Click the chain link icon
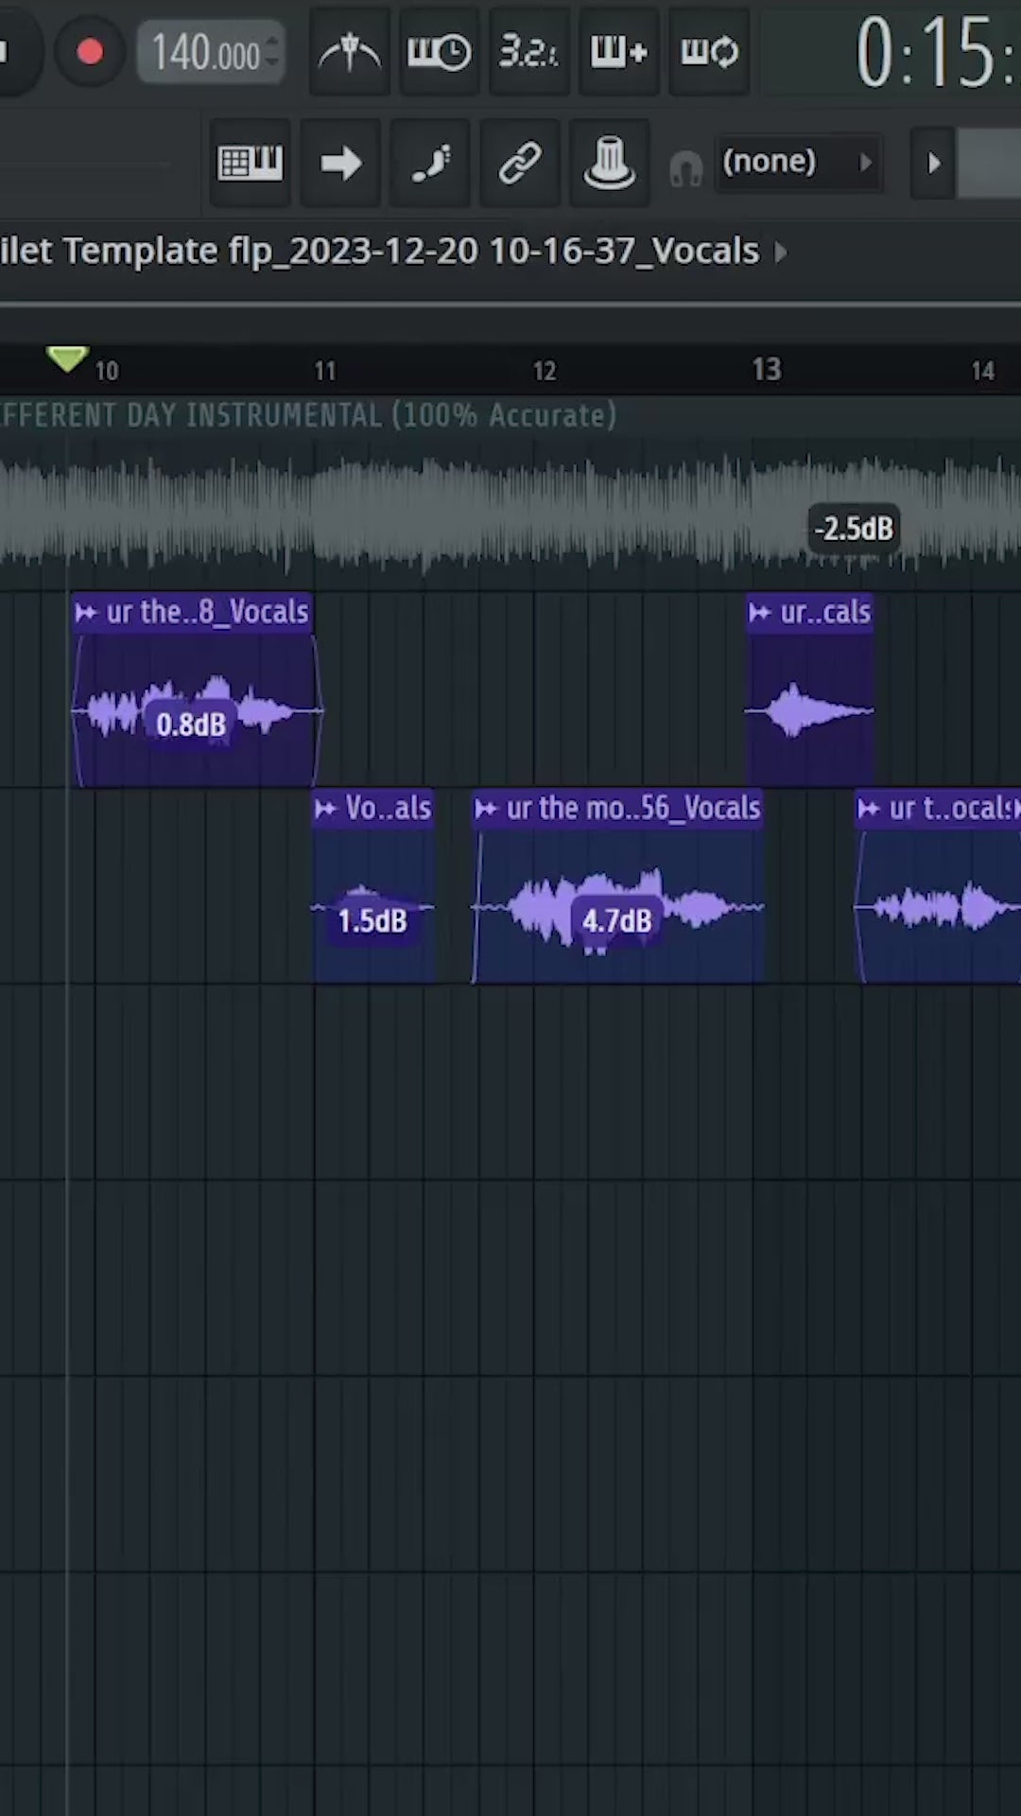This screenshot has height=1816, width=1021. 520,163
